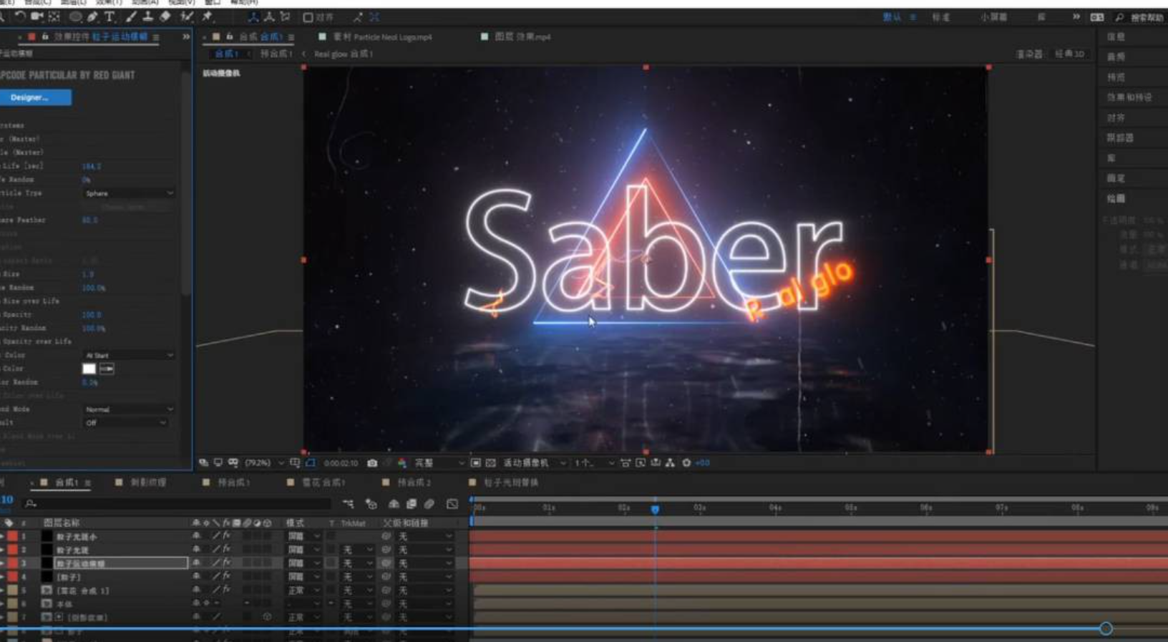This screenshot has height=642, width=1168.
Task: Switch to 预合成1 timeline tab
Action: (234, 483)
